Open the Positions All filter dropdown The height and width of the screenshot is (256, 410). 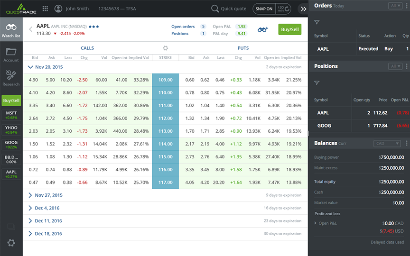[395, 66]
